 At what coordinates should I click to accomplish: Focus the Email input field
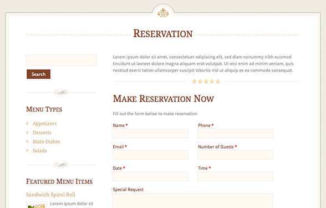pyautogui.click(x=150, y=155)
